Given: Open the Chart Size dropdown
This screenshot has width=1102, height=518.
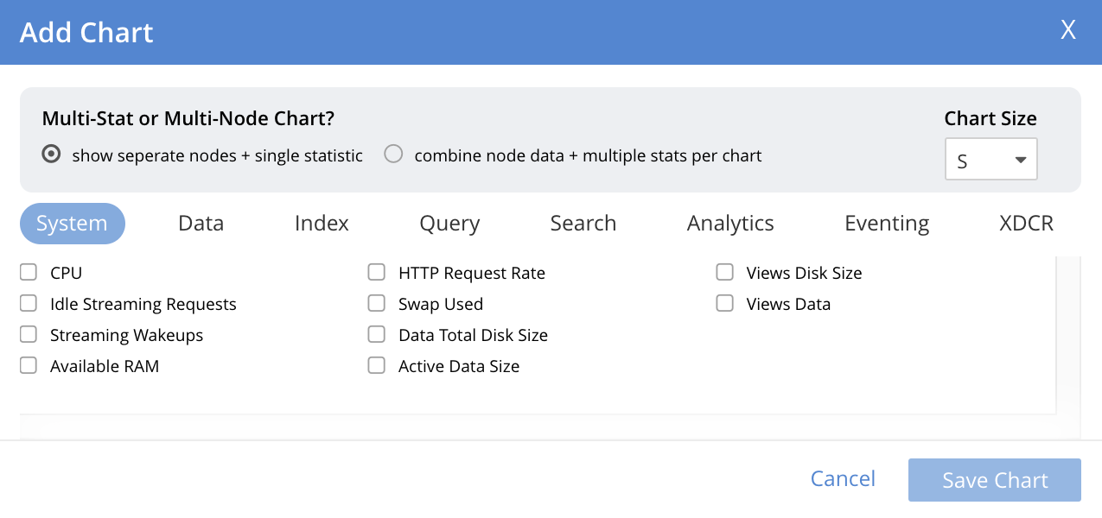Looking at the screenshot, I should 991,159.
